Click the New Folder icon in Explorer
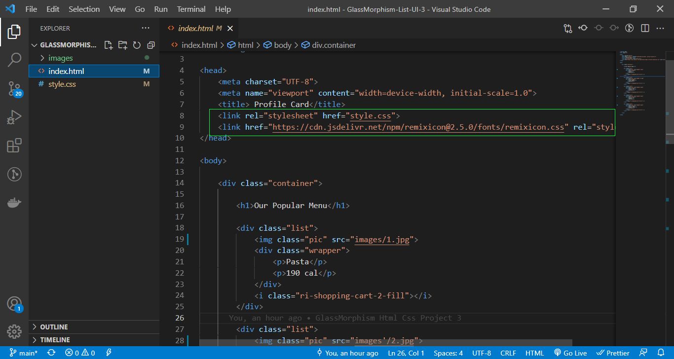Screen dimensions: 674x359 (x=122, y=45)
